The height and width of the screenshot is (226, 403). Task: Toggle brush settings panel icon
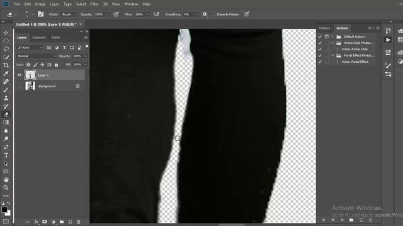pos(40,14)
